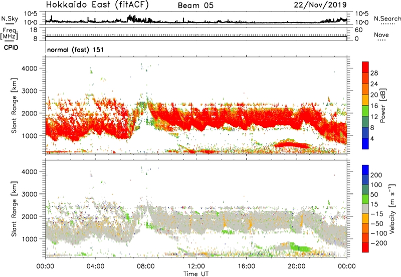Click the 'Beam 05' label
The width and height of the screenshot is (401, 277).
(195, 5)
